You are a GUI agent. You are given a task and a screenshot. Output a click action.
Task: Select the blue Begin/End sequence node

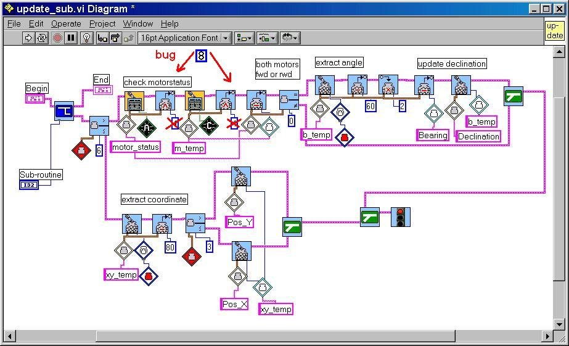pos(63,111)
